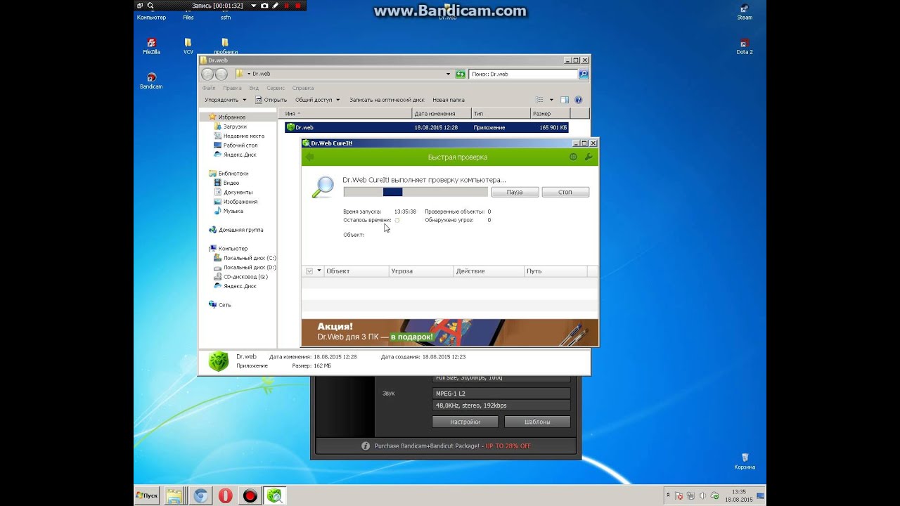Change the view with the Explorer views icon
The image size is (900, 506).
(x=540, y=100)
